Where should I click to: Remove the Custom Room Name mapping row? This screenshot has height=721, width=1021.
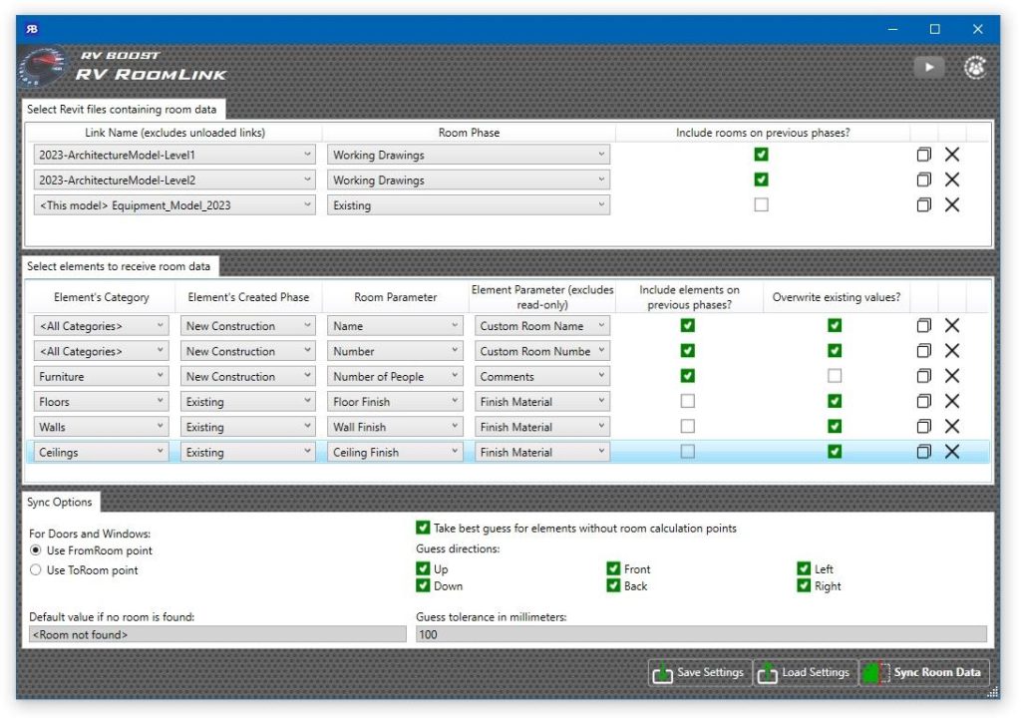coord(952,326)
